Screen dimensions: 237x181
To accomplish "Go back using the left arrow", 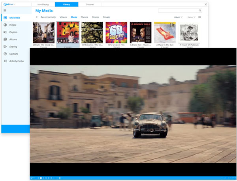I will pyautogui.click(x=37, y=17).
